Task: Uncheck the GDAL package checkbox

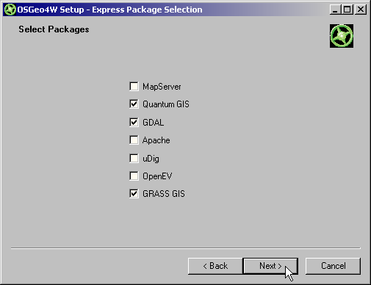Action: point(134,122)
